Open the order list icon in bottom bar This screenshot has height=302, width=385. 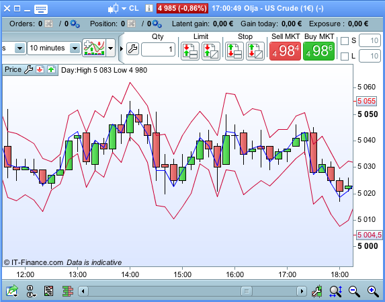click(x=48, y=291)
